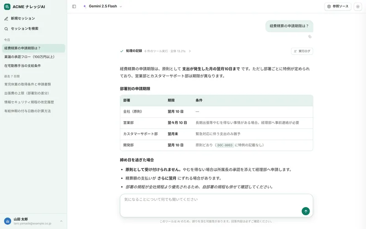Expand the 処理の記録 chevron
Image resolution: width=366 pixels, height=229 pixels.
tap(190, 51)
